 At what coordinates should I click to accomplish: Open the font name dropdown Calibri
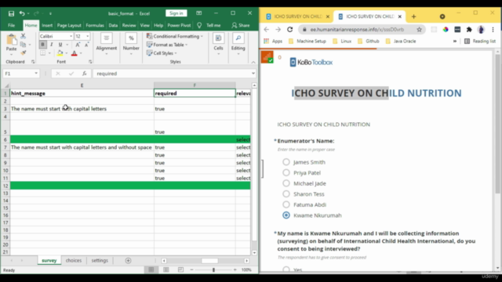(71, 36)
